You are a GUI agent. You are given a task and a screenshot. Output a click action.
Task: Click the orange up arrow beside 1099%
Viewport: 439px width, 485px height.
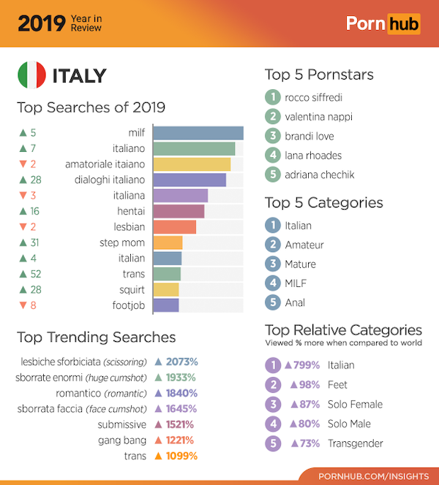click(157, 456)
